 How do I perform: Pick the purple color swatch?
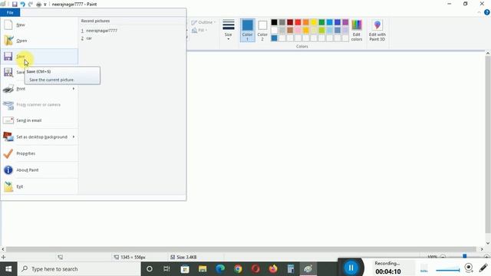[345, 22]
